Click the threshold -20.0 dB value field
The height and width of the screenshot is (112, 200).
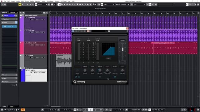click(x=122, y=40)
